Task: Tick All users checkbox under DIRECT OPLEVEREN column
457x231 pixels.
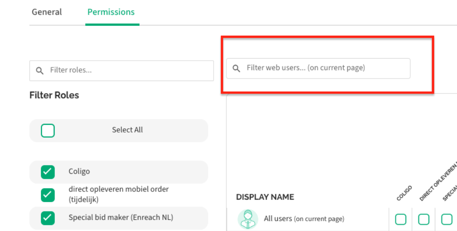Action: point(424,220)
